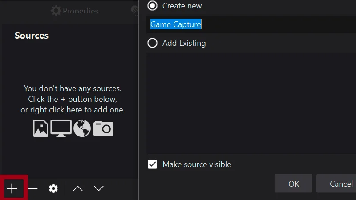Viewport: 356px width, 200px height.
Task: Click the Sources panel heading
Action: [32, 36]
